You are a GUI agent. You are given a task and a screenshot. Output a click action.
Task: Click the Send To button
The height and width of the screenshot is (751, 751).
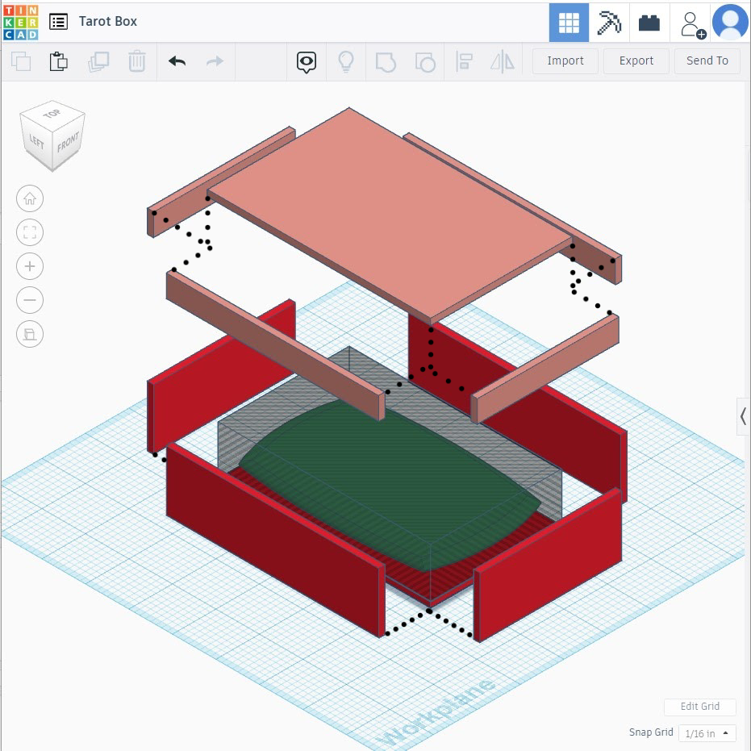coord(707,60)
